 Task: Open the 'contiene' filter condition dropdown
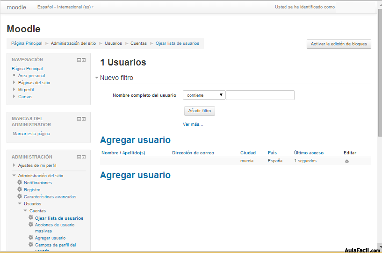point(204,95)
